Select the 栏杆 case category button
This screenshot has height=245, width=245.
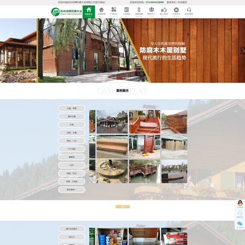click(x=72, y=165)
